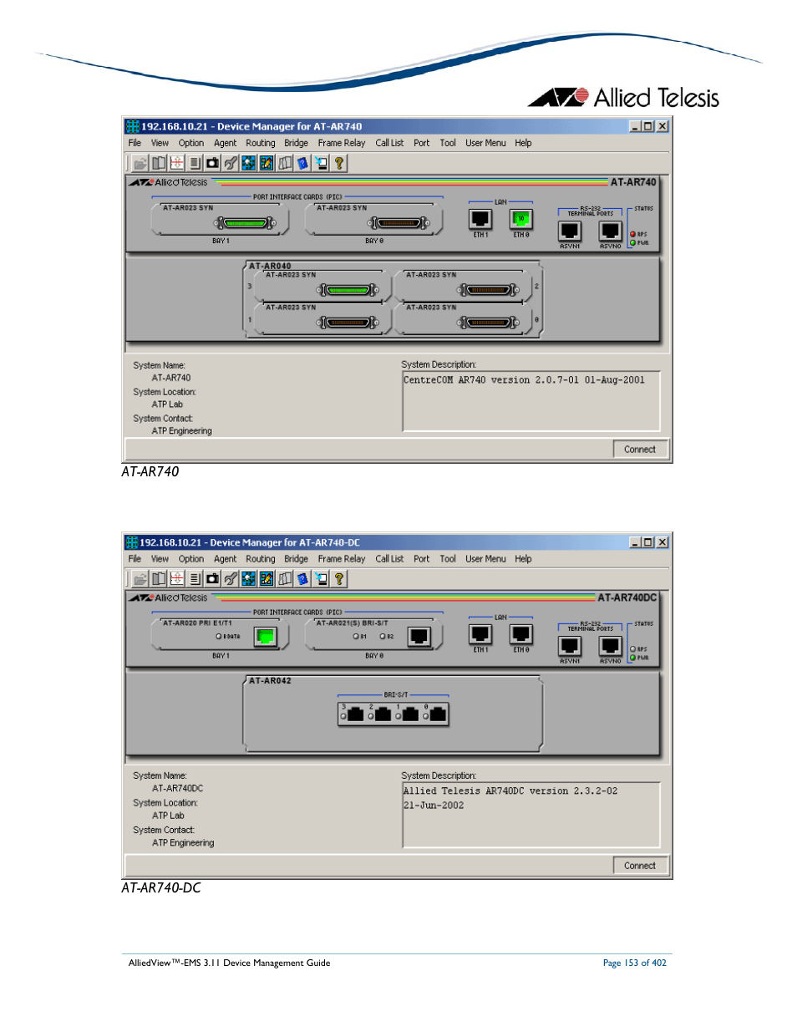Viewport: 797px width, 1032px height.
Task: Click the AT-AR020 PRI E1/T1 card label
Action: coord(197,623)
